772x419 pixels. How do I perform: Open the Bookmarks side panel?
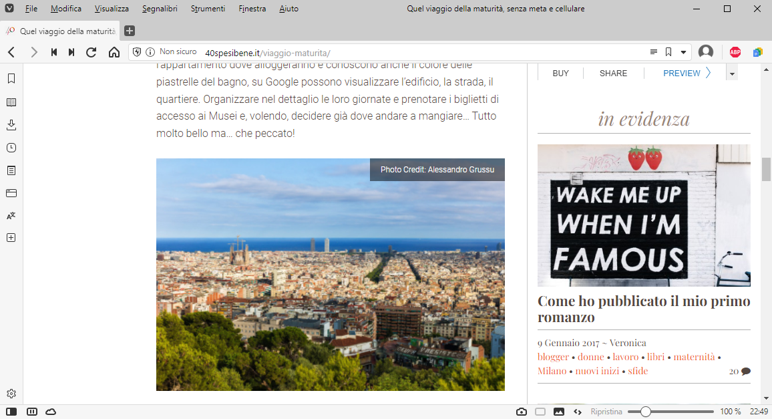(11, 78)
